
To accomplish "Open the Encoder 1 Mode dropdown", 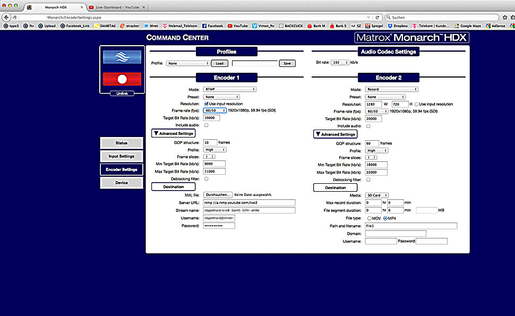I will pos(230,89).
